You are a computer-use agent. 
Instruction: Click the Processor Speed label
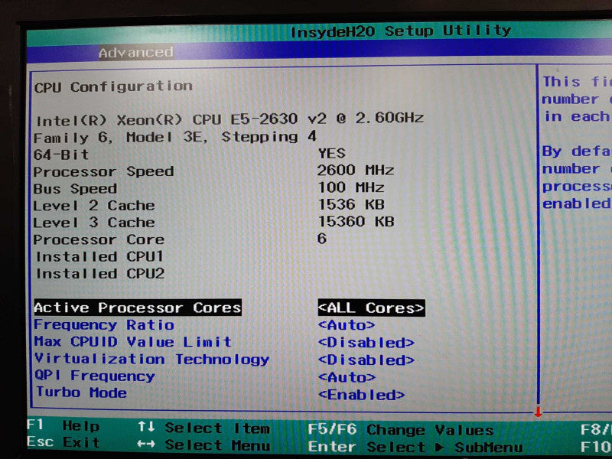103,171
